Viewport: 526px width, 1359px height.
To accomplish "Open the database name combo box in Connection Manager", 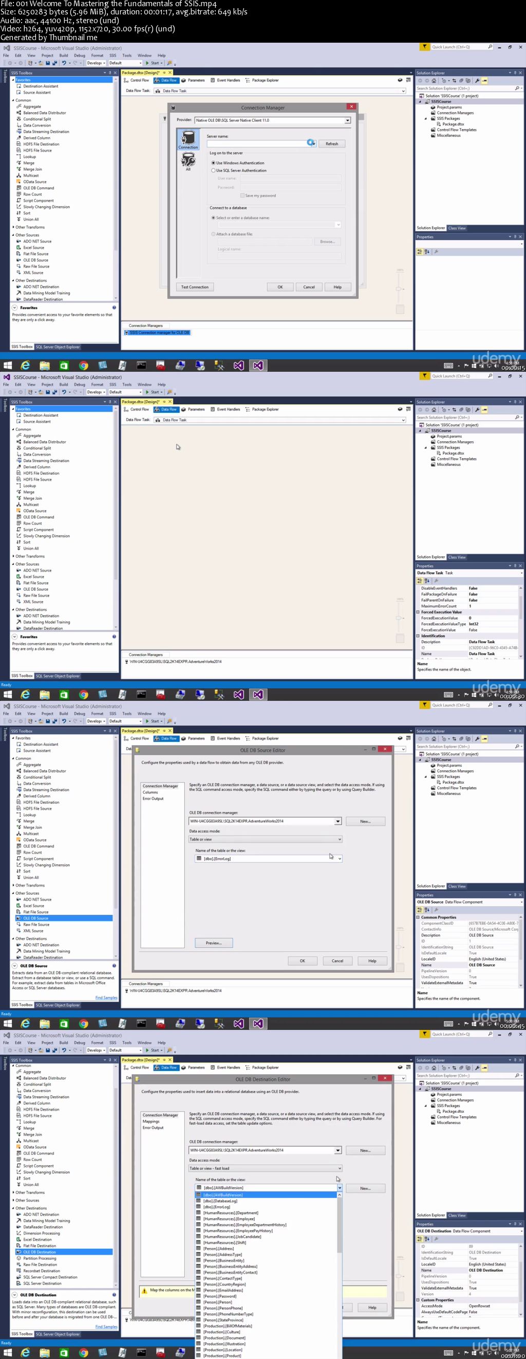I will pyautogui.click(x=338, y=225).
